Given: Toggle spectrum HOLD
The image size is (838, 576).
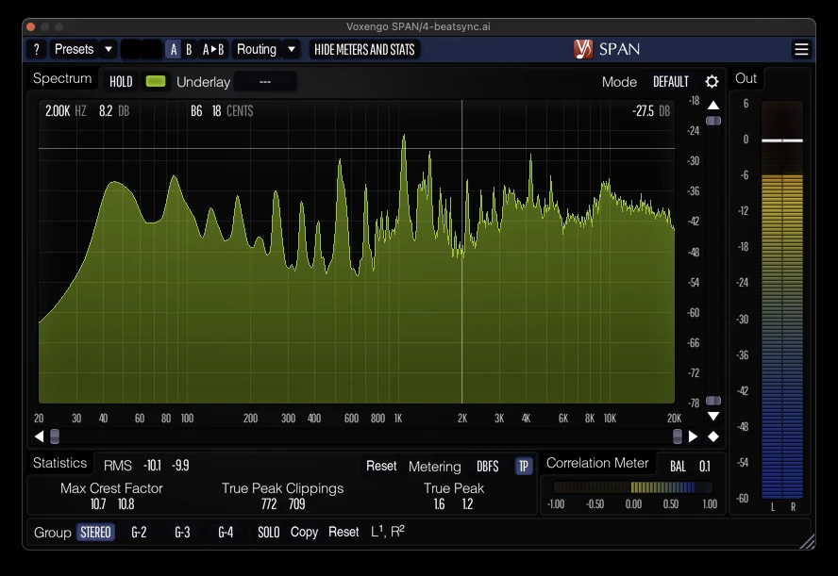Looking at the screenshot, I should pyautogui.click(x=121, y=82).
